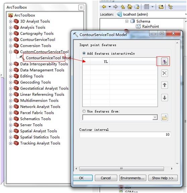187x193 pixels.
Task: Click 3D Analyst Tools toolbox icon
Action: click(x=16, y=21)
